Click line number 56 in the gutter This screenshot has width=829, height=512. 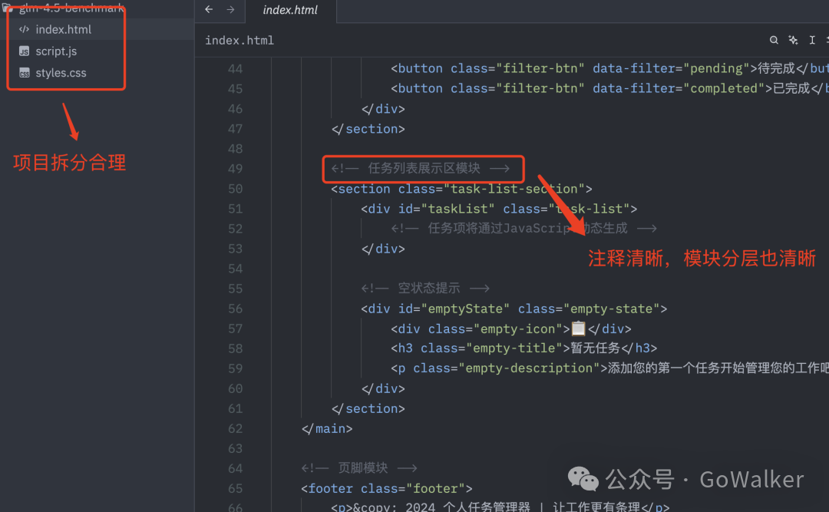pos(236,309)
